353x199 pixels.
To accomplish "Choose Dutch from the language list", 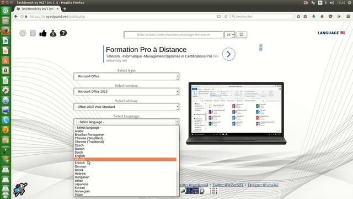I will tap(125, 153).
